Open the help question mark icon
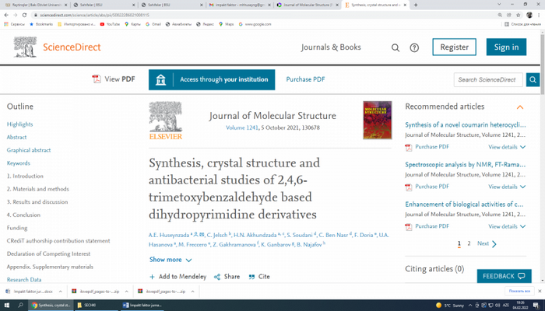Viewport: 545px width, 311px height. coord(414,47)
